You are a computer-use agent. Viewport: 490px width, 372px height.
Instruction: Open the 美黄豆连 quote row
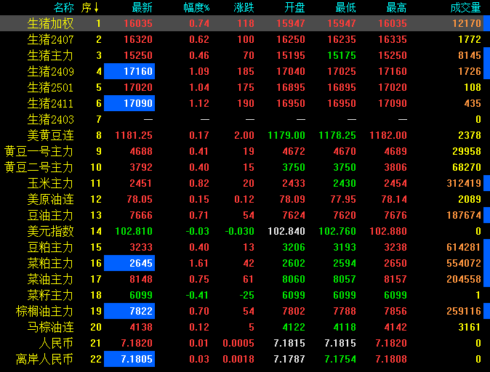(245, 135)
